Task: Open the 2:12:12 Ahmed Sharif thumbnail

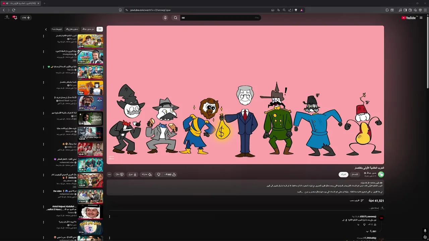Action: click(x=90, y=103)
